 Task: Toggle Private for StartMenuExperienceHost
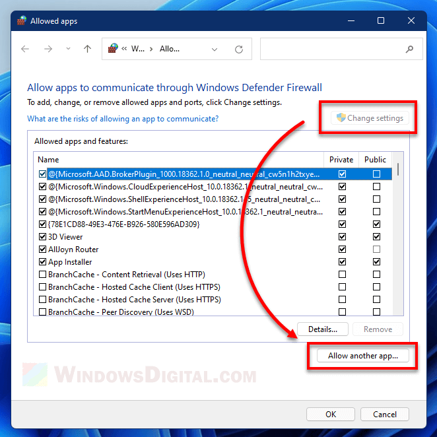pos(342,212)
